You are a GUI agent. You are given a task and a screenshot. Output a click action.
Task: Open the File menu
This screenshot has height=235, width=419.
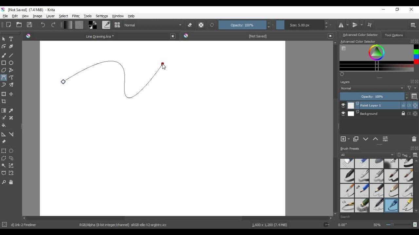pyautogui.click(x=5, y=16)
